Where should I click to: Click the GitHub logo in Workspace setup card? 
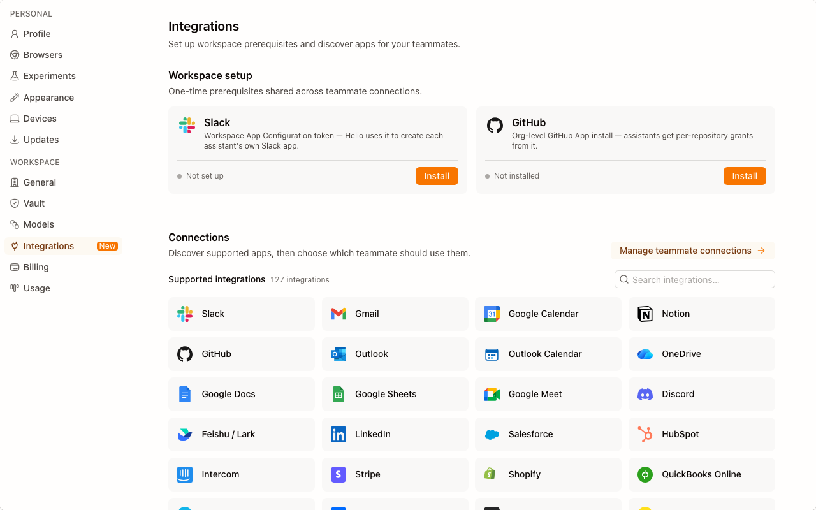495,125
